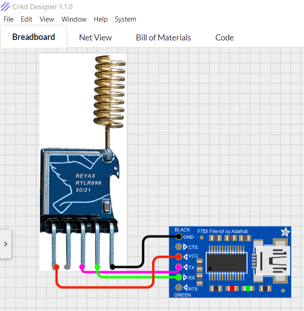Image resolution: width=304 pixels, height=311 pixels.
Task: Switch to the Code tab
Action: click(x=225, y=38)
